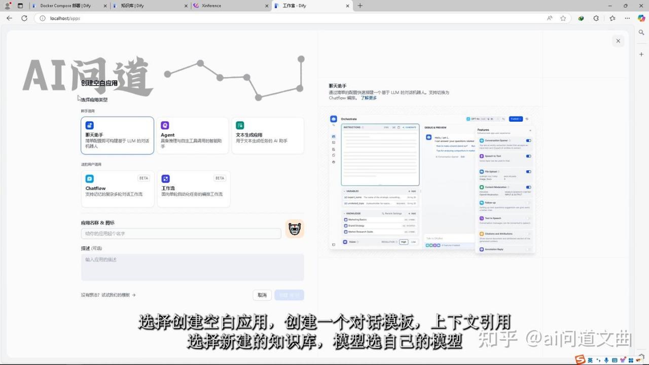Switch to Docker Compose 部署 | Dify tab
Image resolution: width=649 pixels, height=365 pixels.
coord(70,6)
